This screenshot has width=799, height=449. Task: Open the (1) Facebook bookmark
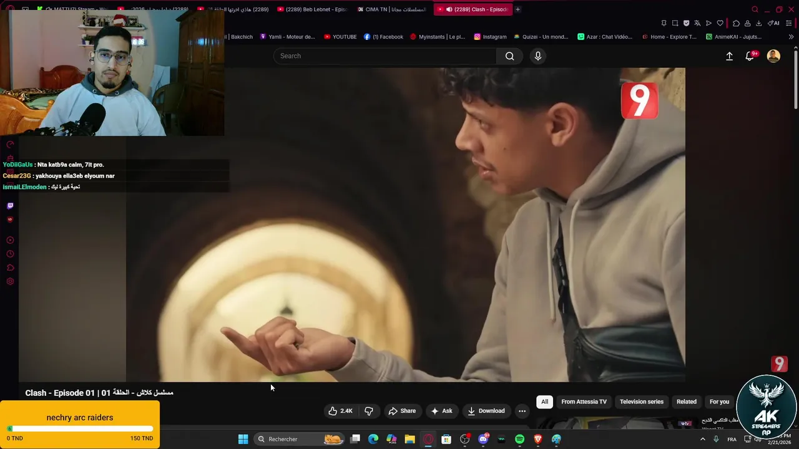point(383,37)
